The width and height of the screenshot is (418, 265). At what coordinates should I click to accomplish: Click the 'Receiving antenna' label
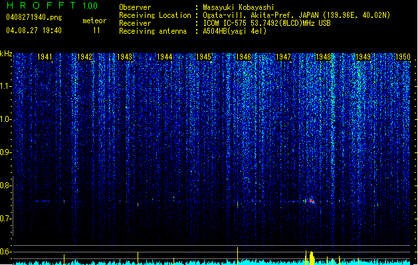pos(153,31)
